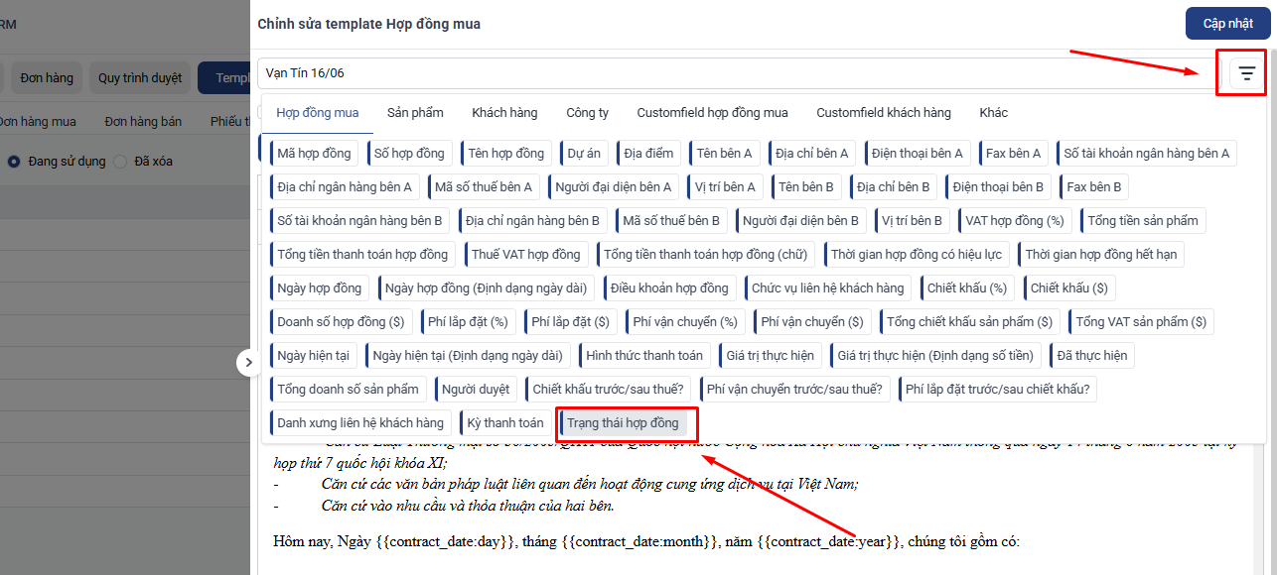
Task: Click the 'VAT hợp đồng (%)' tag
Action: pyautogui.click(x=1014, y=221)
